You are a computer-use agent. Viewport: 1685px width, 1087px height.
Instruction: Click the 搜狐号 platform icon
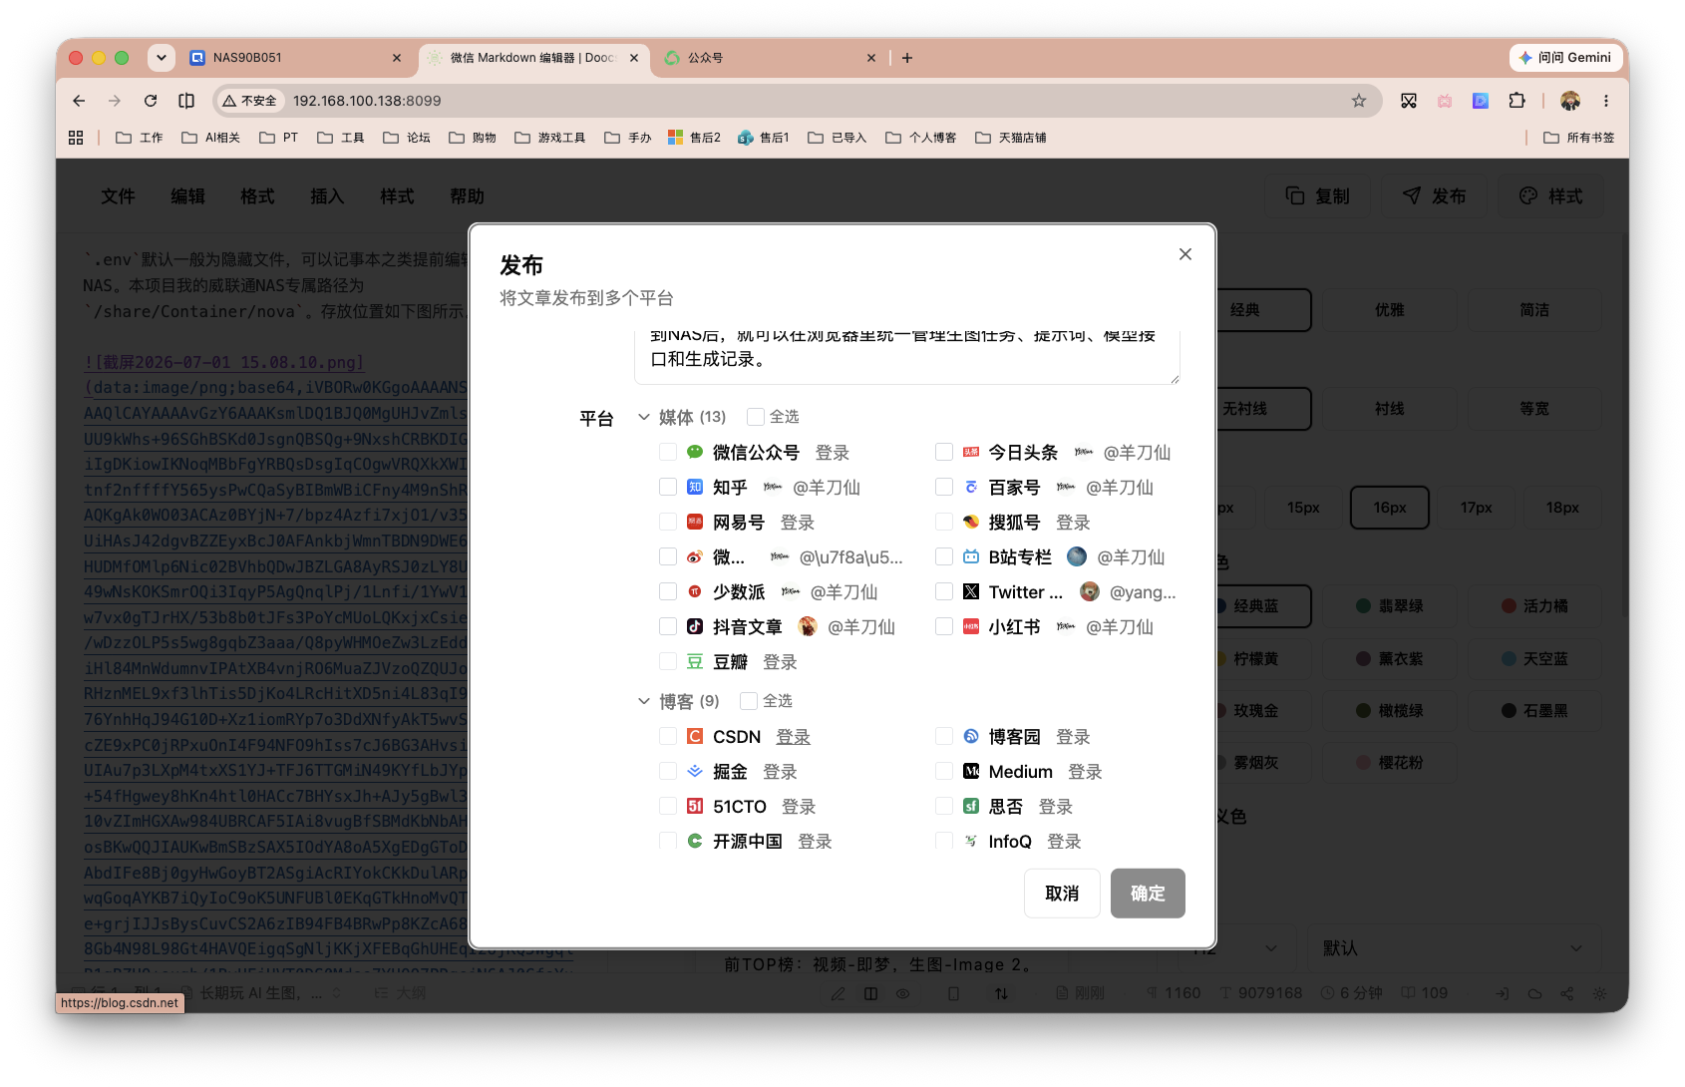[x=970, y=523]
